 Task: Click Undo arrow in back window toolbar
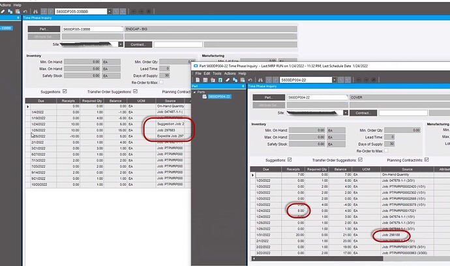pos(25,12)
